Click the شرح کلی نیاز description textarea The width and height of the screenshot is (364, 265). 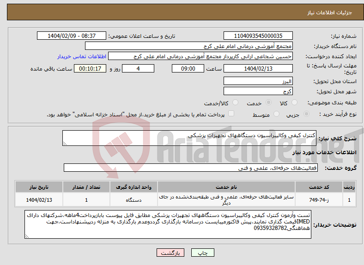coord(189,138)
